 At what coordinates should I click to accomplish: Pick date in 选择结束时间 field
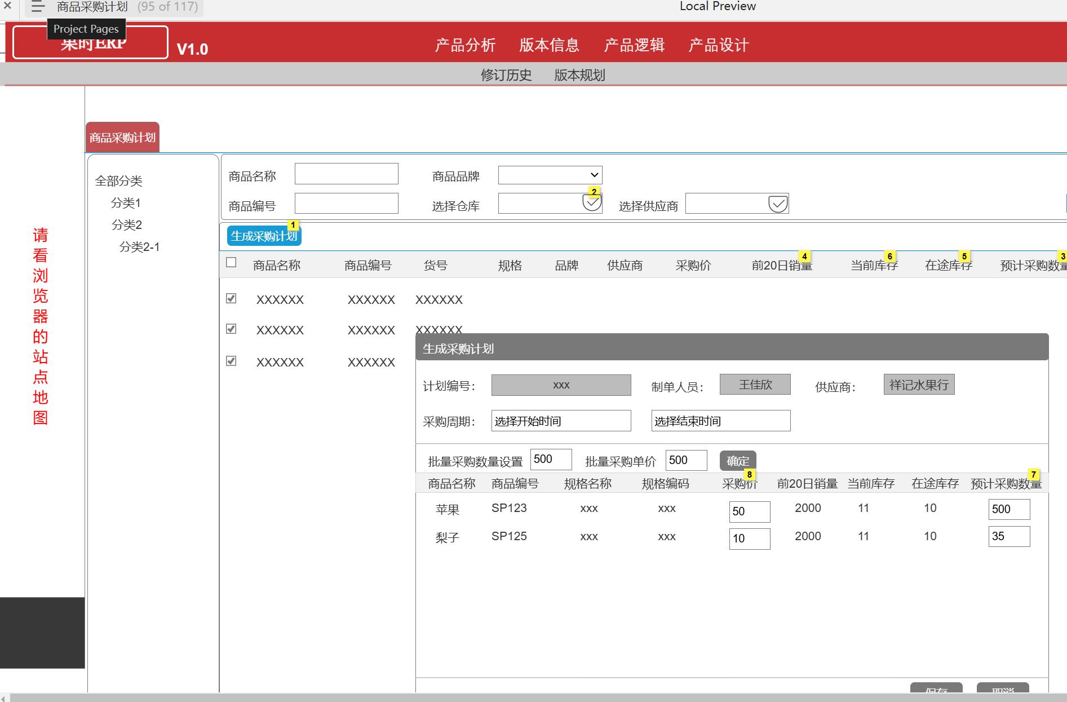[721, 421]
